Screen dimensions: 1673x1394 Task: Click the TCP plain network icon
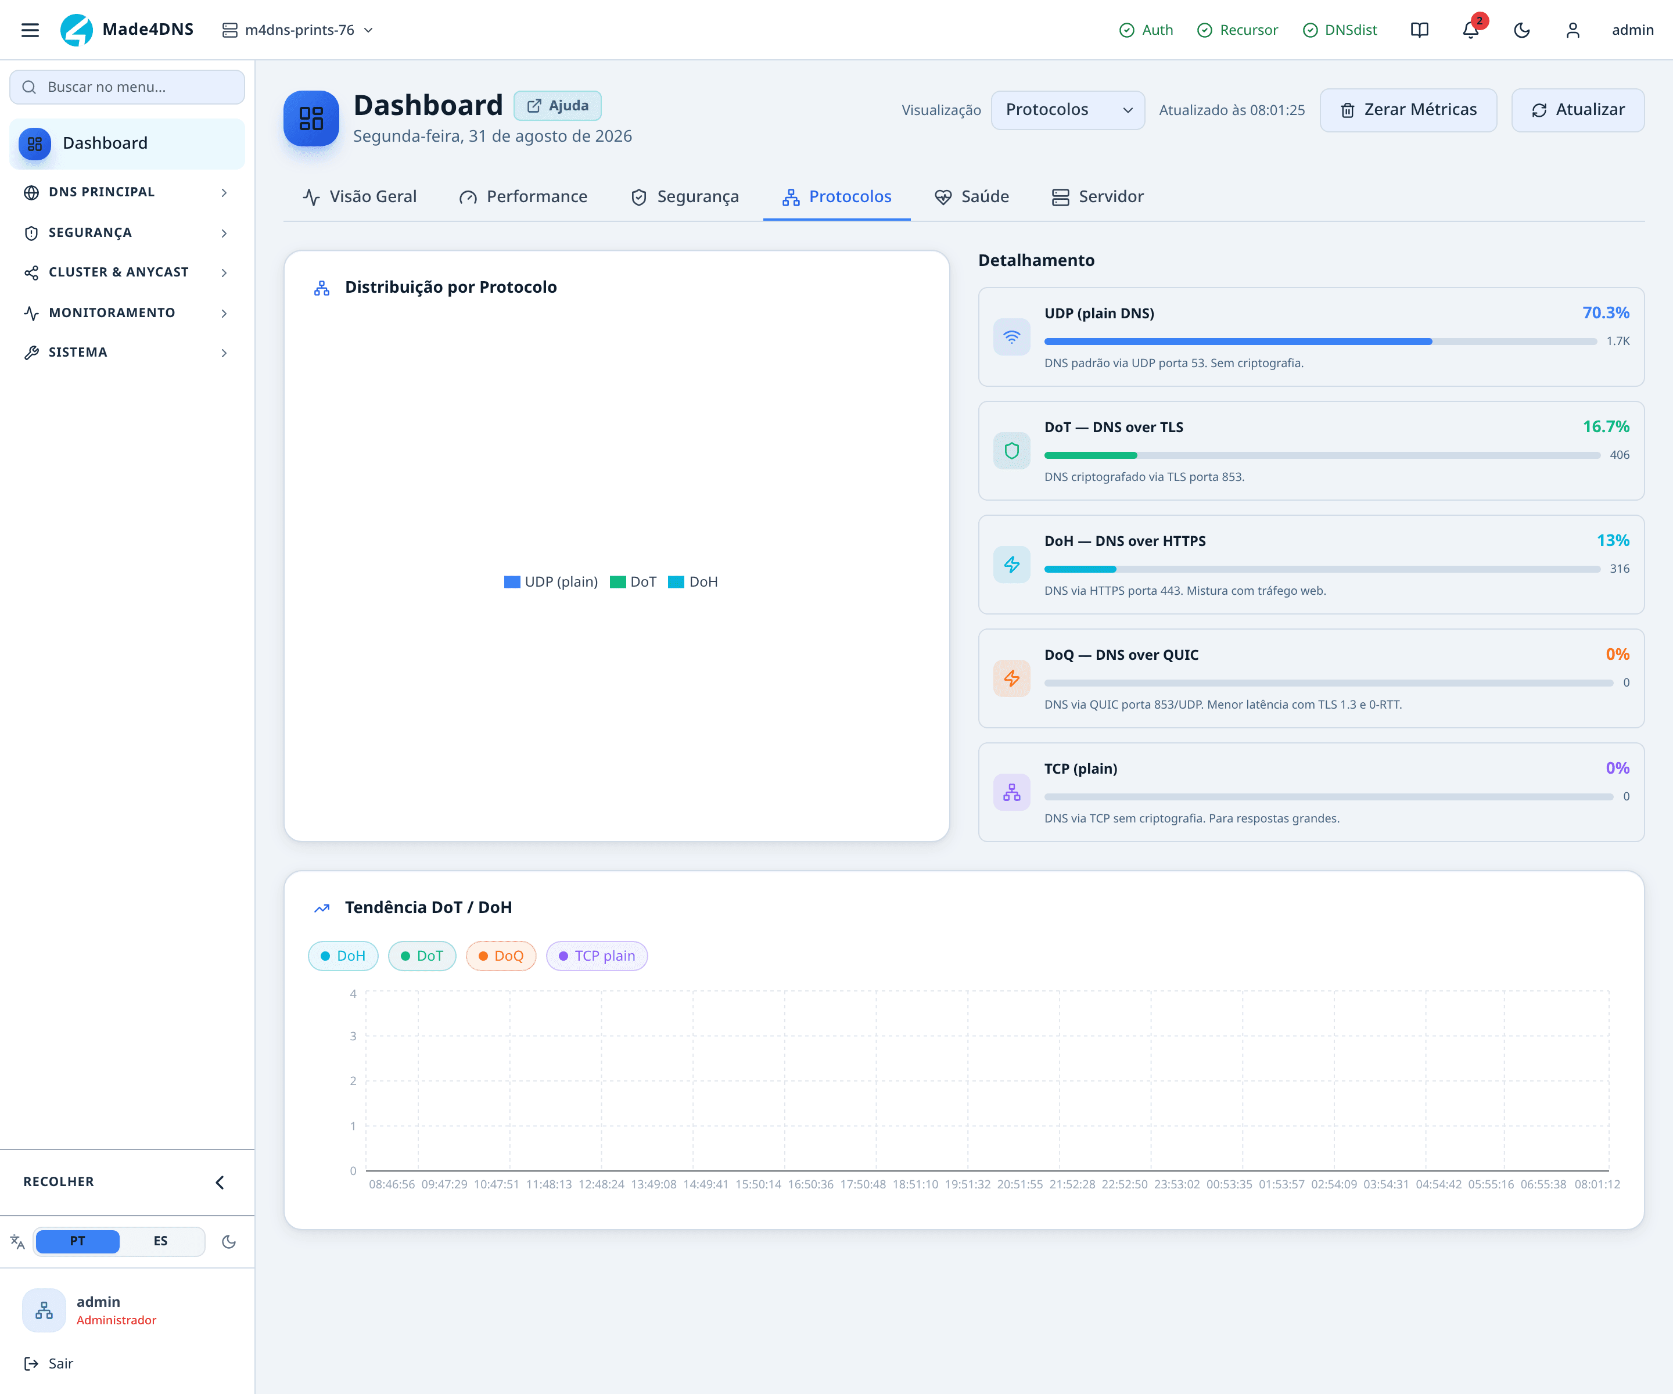point(1012,793)
